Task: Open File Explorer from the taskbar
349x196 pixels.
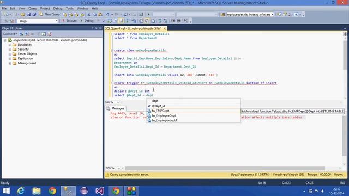Action: tap(37, 191)
